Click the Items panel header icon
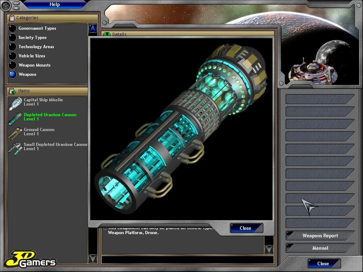363x272 pixels. point(12,91)
